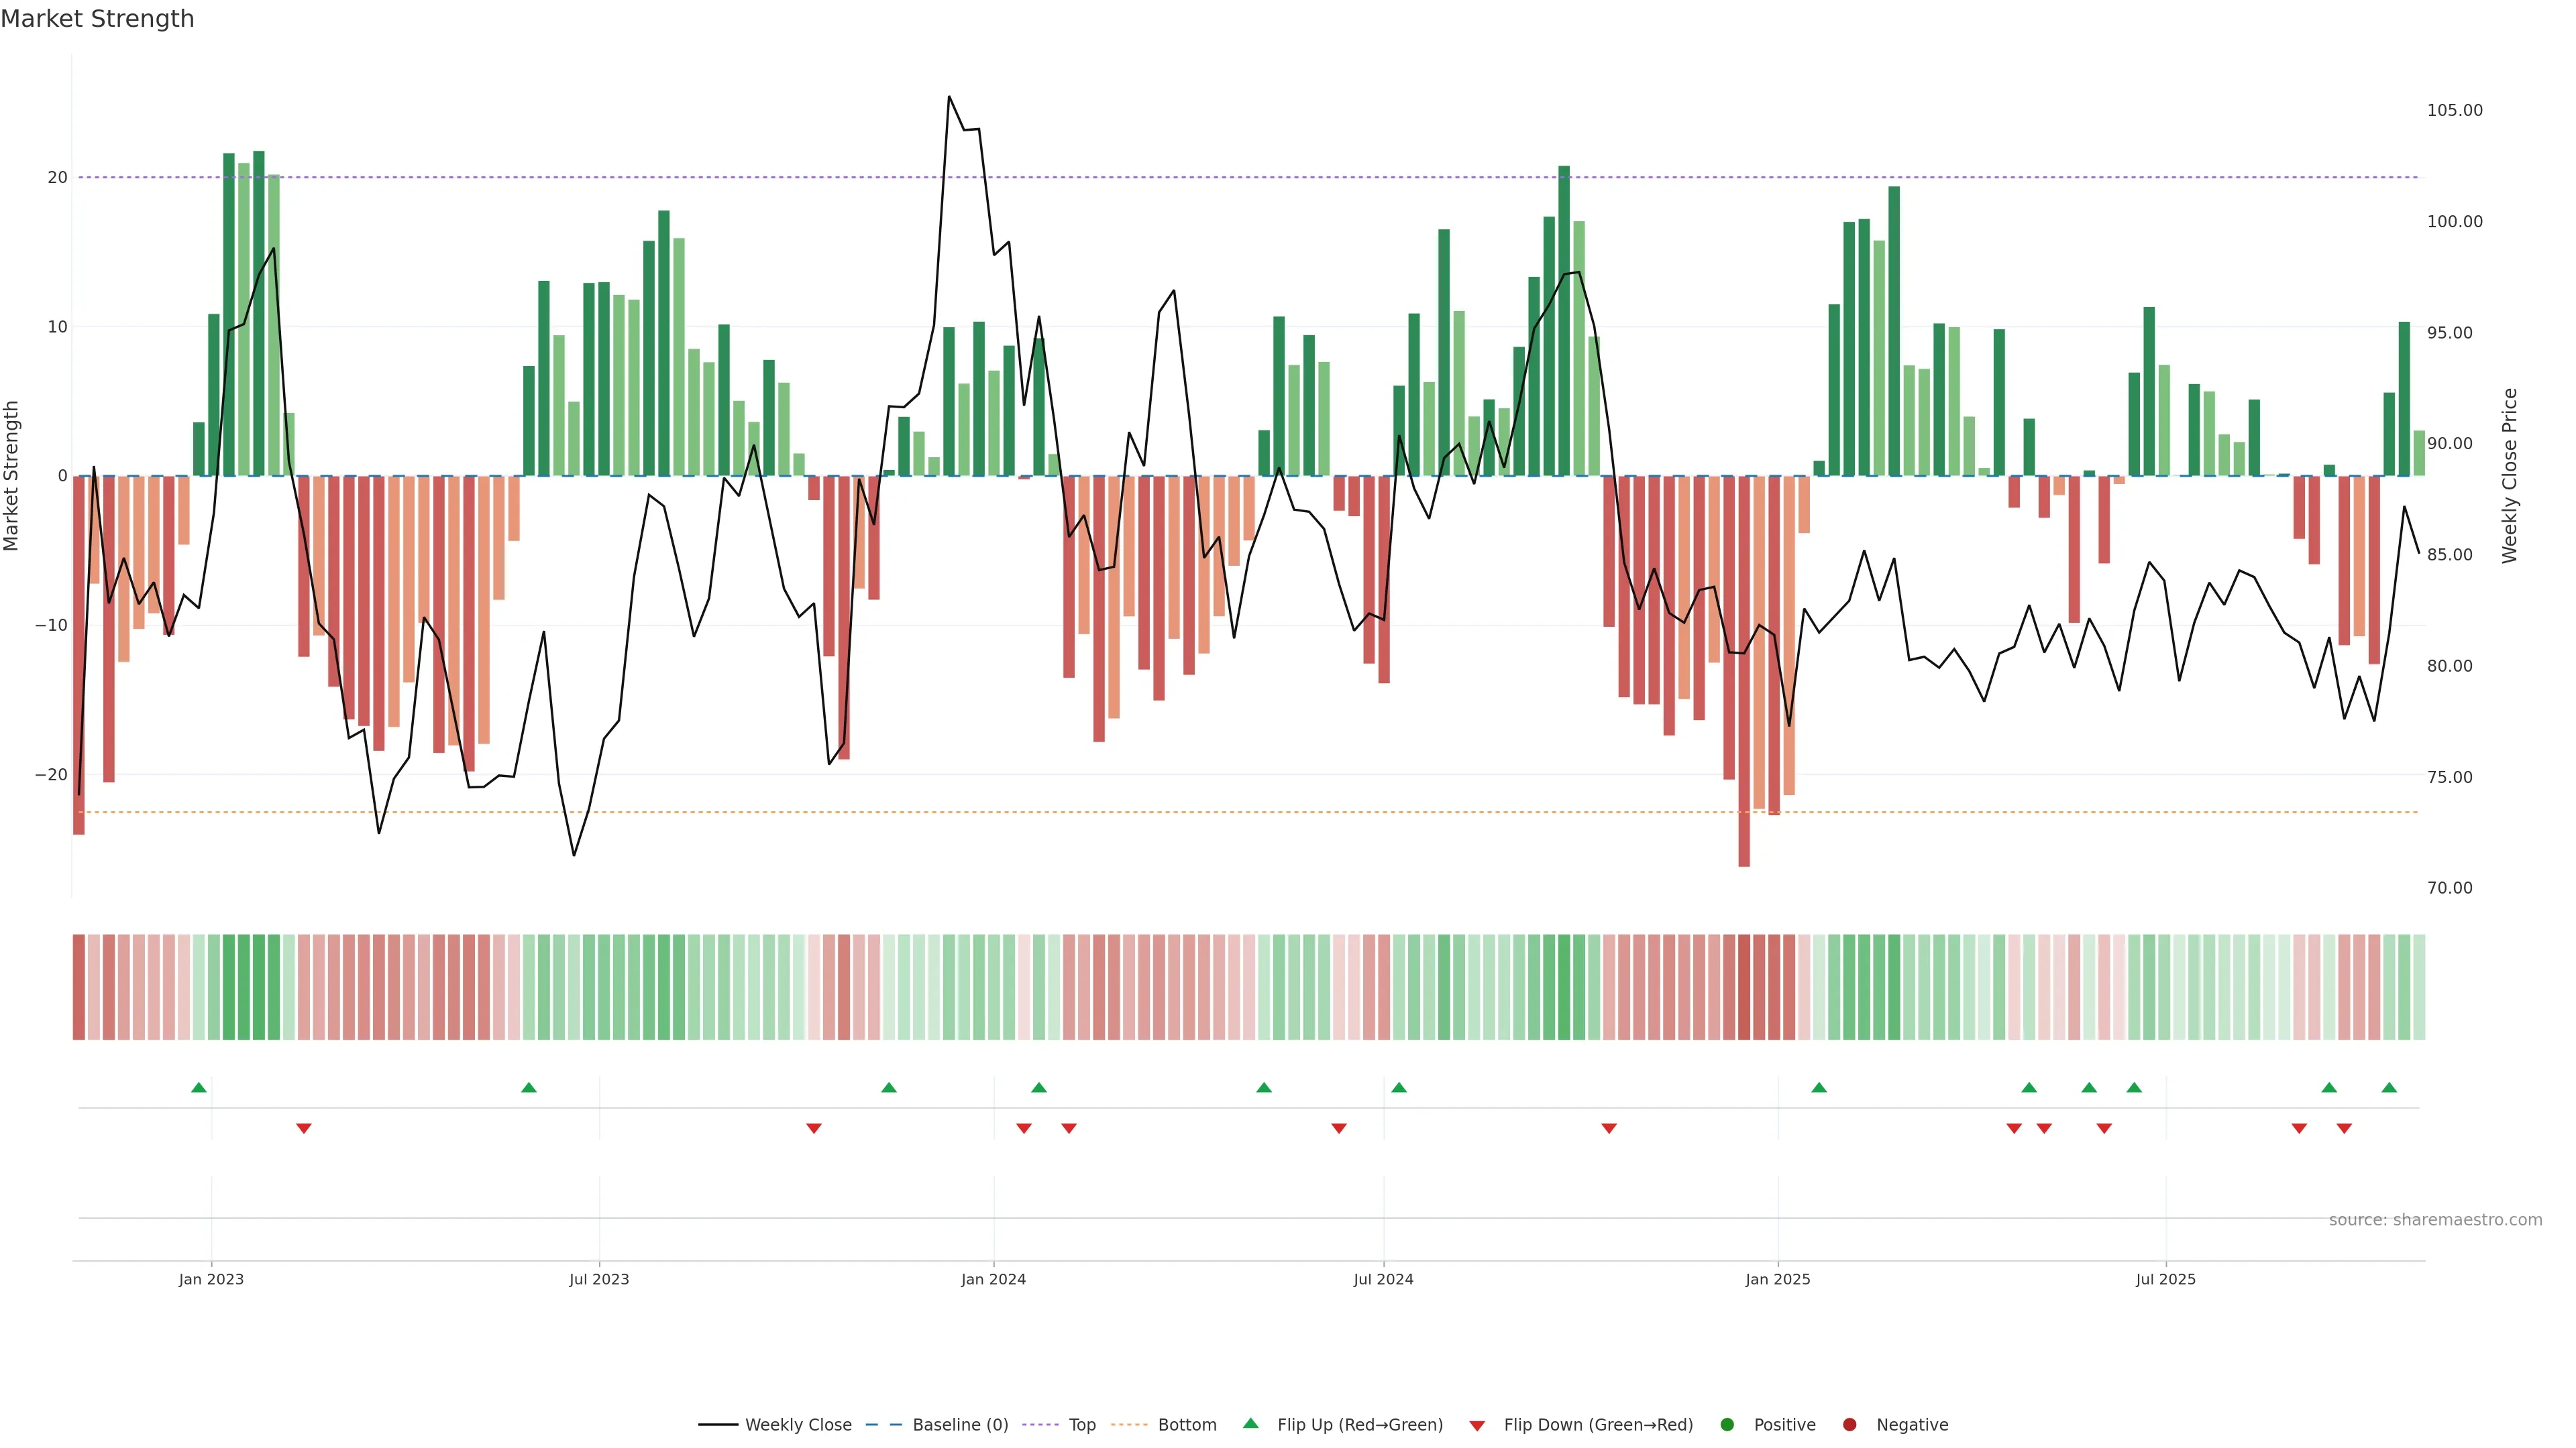Screen dimensions: 2576x1448
Task: Click the last flip-up green triangle marker
Action: [x=2389, y=1087]
